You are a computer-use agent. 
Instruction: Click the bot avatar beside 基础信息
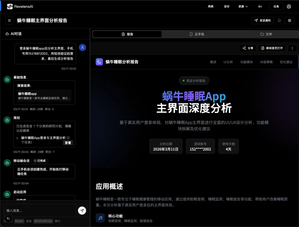[x=7, y=80]
